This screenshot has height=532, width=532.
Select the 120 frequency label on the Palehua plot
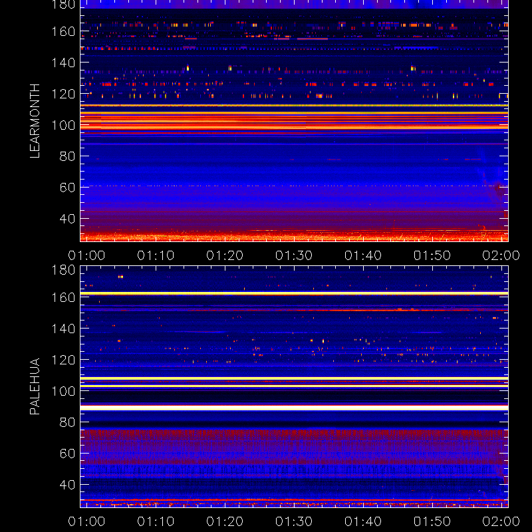[x=63, y=360]
